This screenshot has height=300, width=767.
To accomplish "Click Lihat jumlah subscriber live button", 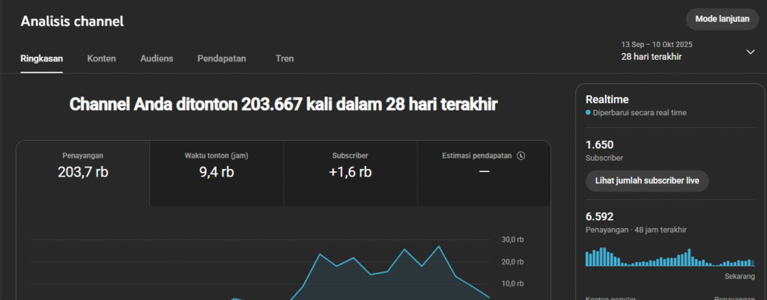I will click(x=646, y=181).
